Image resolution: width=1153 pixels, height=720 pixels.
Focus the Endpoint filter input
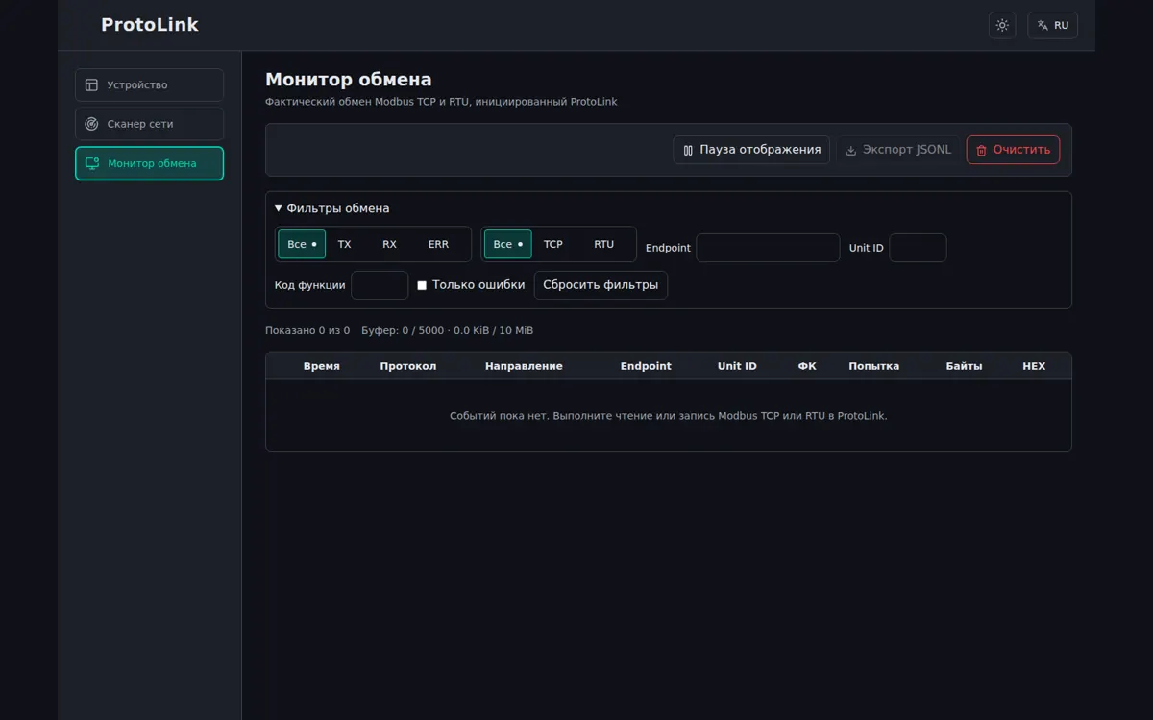coord(768,248)
